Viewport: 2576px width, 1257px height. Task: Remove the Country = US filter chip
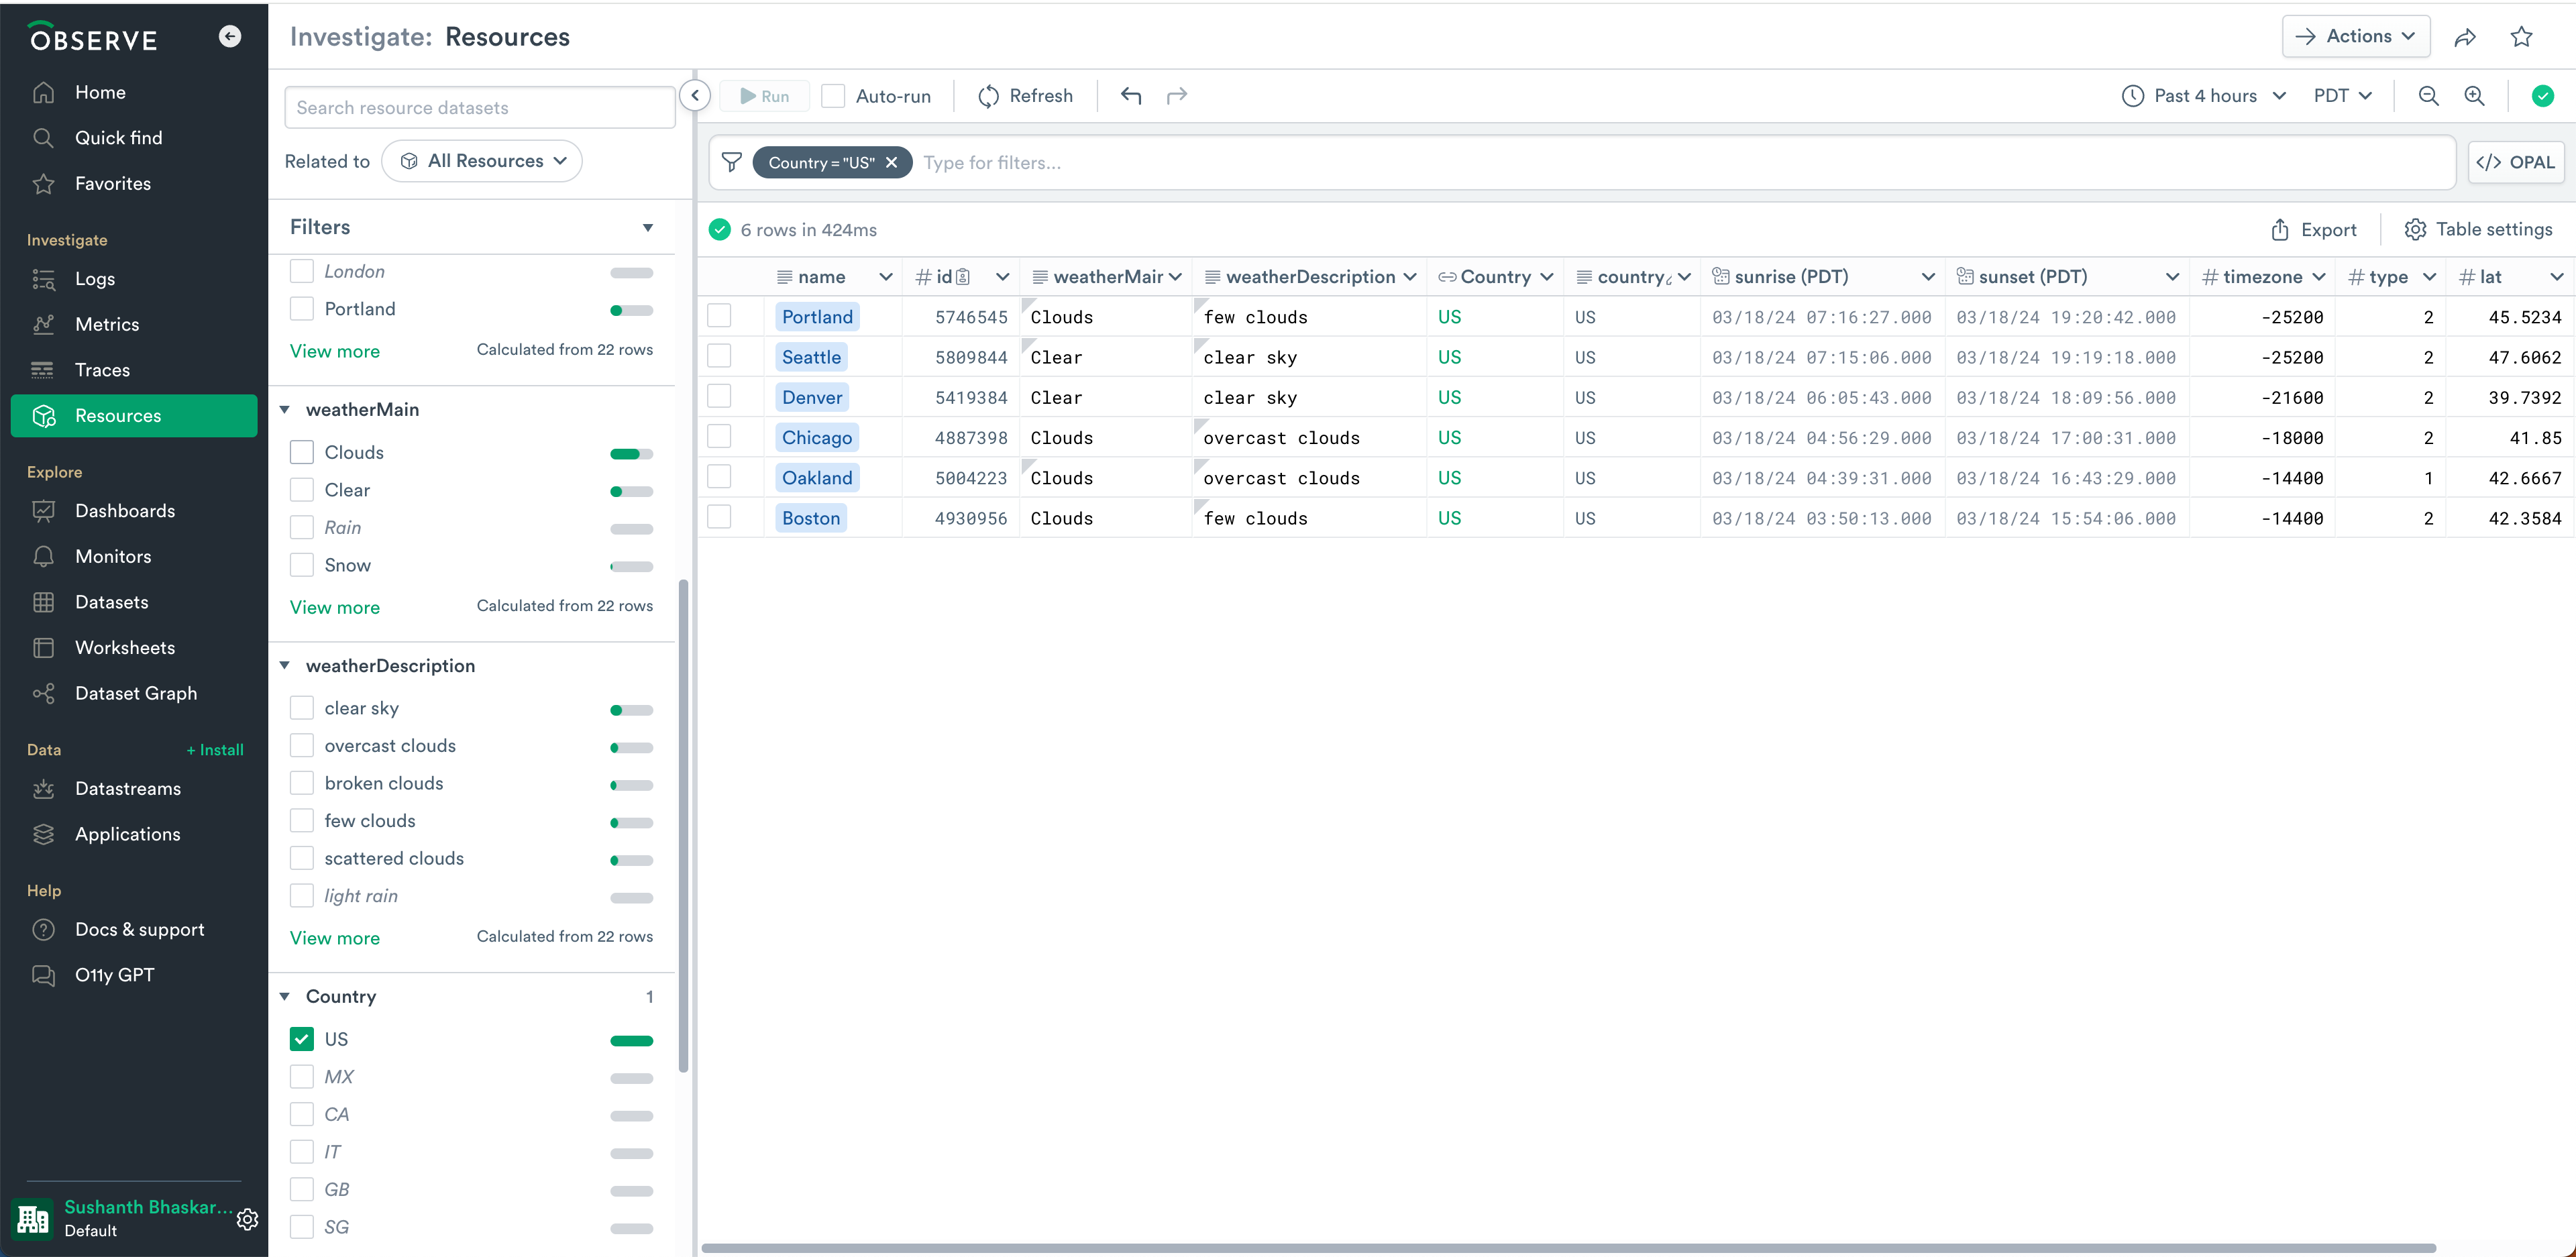click(891, 162)
